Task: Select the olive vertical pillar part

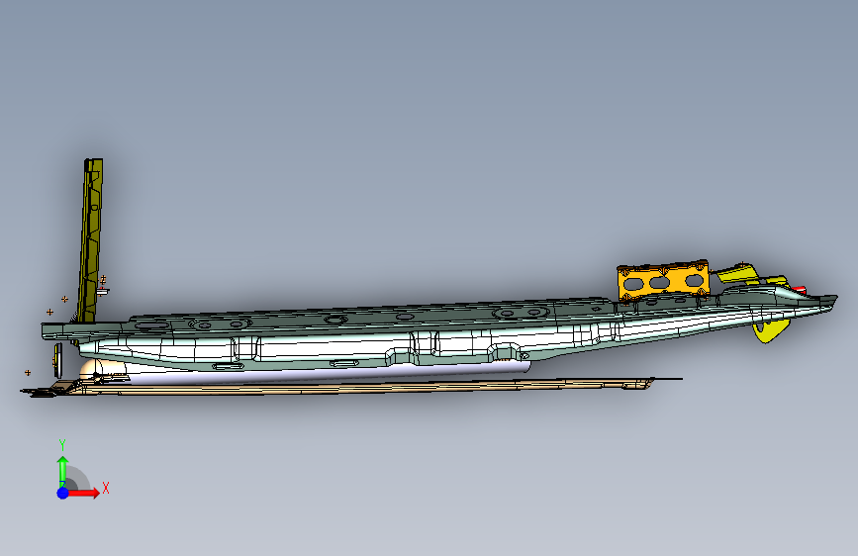Action: pos(91,239)
